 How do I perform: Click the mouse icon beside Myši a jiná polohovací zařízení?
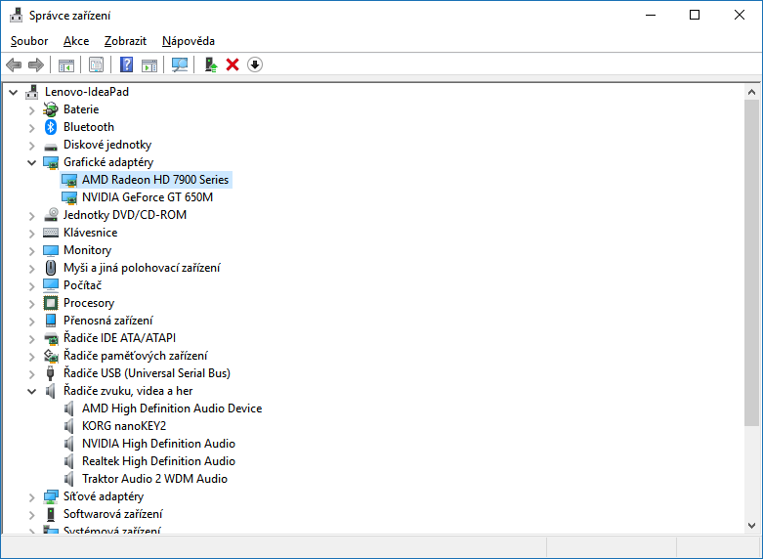pos(51,268)
